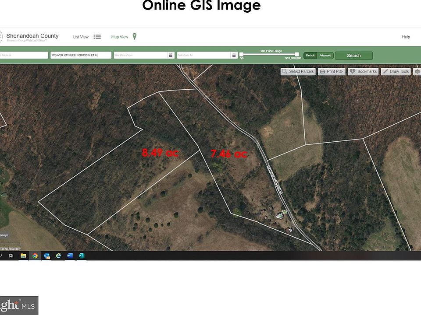This screenshot has width=421, height=315.
Task: Click the List View lines icon
Action: pos(97,37)
